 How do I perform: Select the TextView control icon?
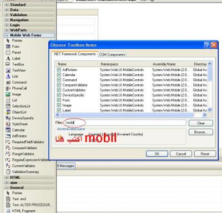point(8,70)
